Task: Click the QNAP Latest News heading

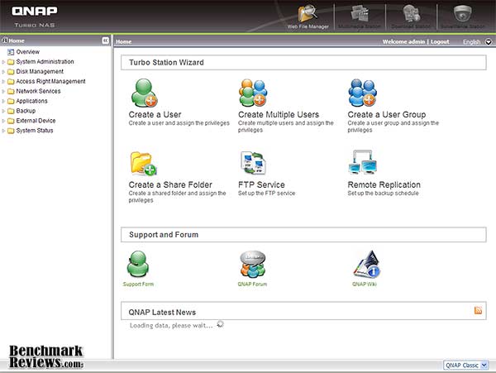Action: tap(162, 313)
